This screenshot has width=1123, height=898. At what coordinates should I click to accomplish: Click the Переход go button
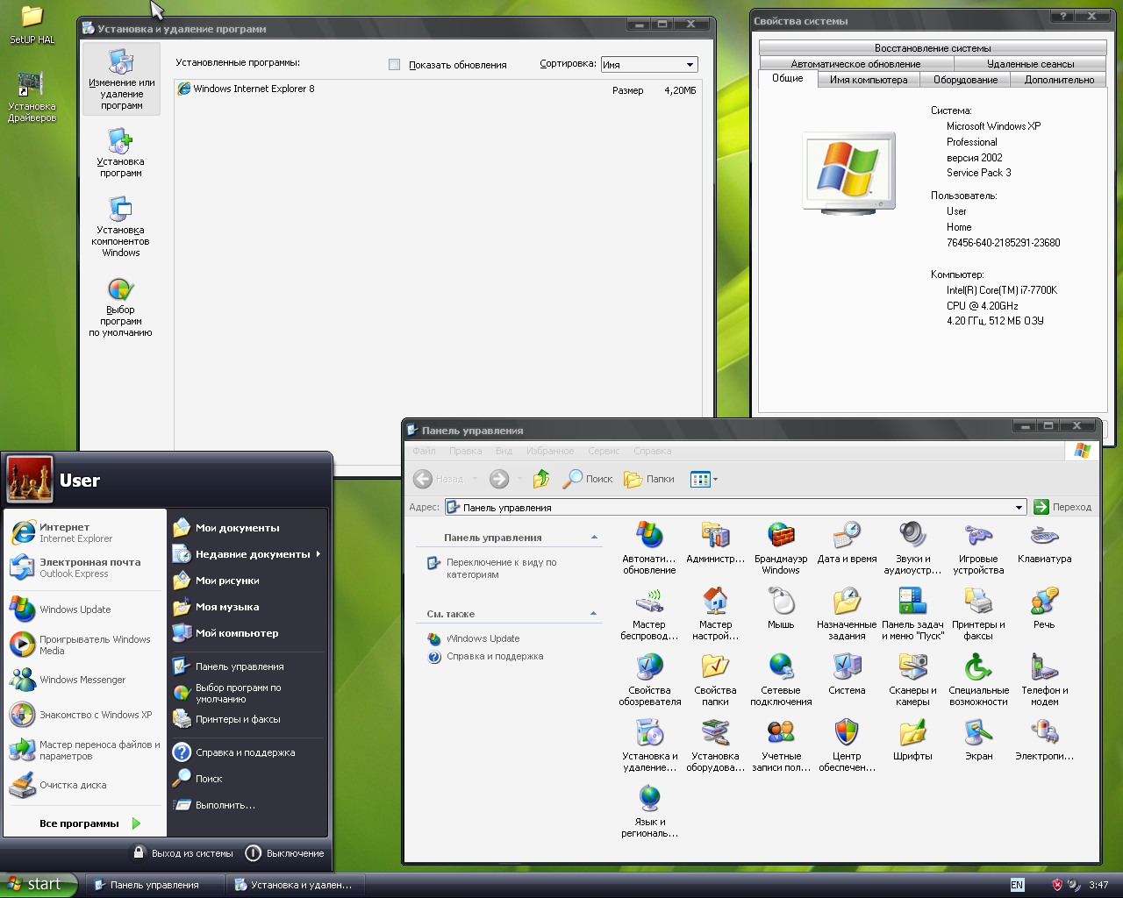click(x=1062, y=507)
